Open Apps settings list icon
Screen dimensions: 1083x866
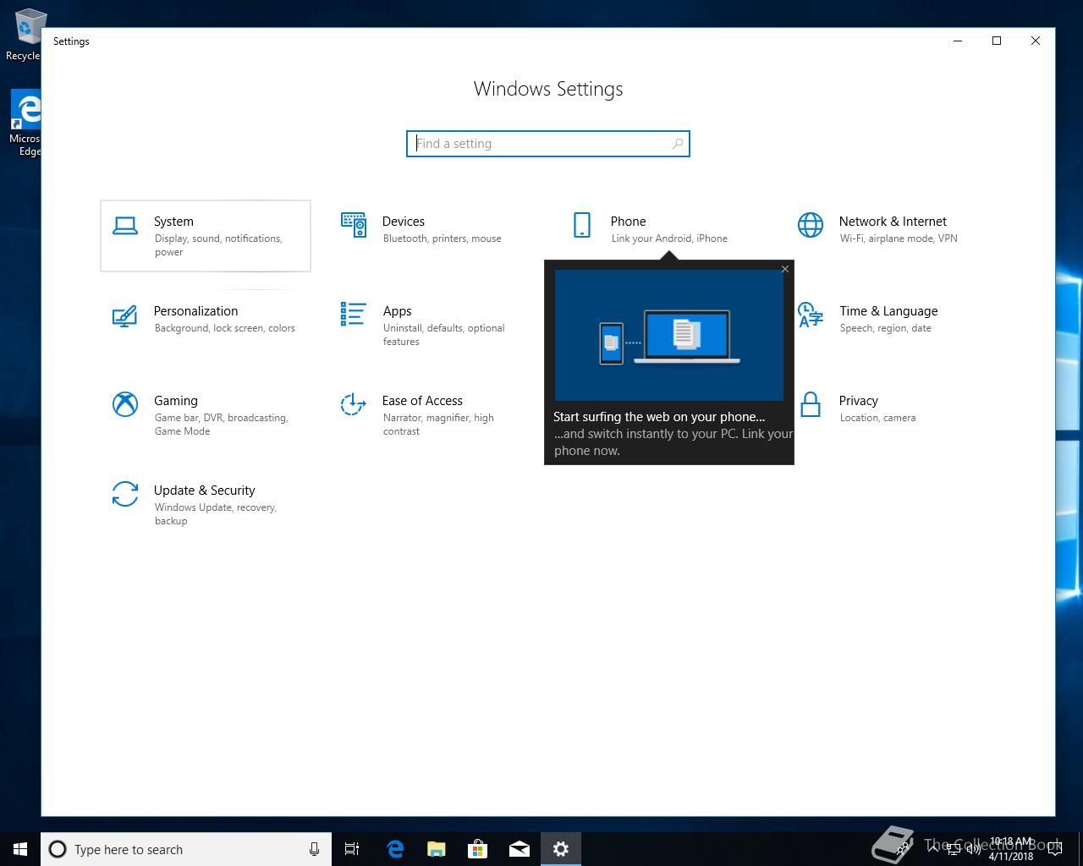click(x=354, y=314)
